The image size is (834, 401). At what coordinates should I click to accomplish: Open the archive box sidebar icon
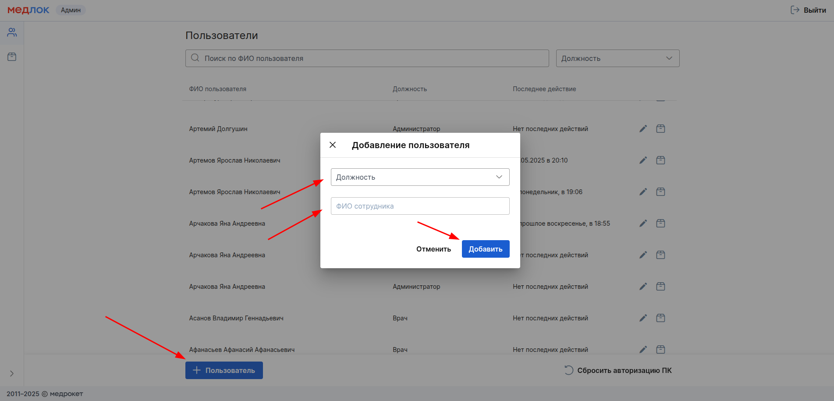tap(12, 57)
